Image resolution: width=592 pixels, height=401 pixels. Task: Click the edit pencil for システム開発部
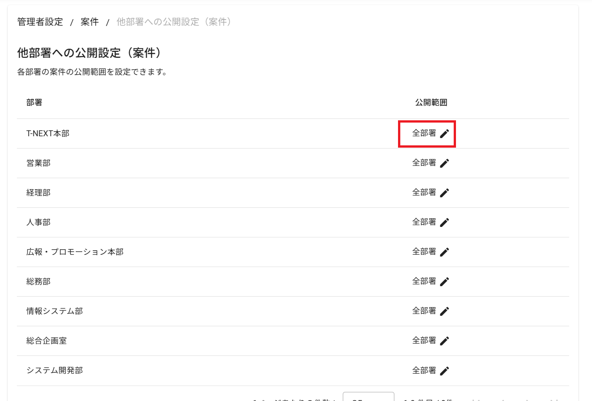[x=445, y=370]
